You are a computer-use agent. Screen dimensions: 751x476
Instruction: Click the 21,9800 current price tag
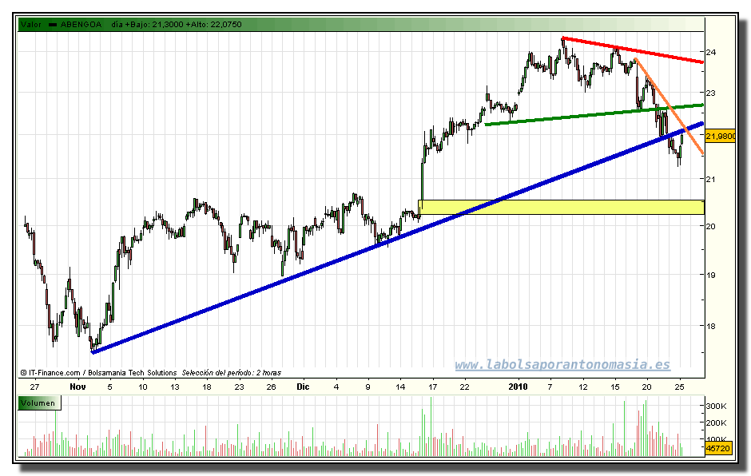(721, 137)
